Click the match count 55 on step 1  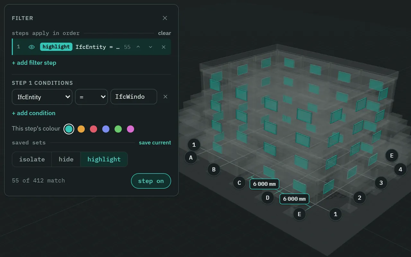(x=127, y=47)
